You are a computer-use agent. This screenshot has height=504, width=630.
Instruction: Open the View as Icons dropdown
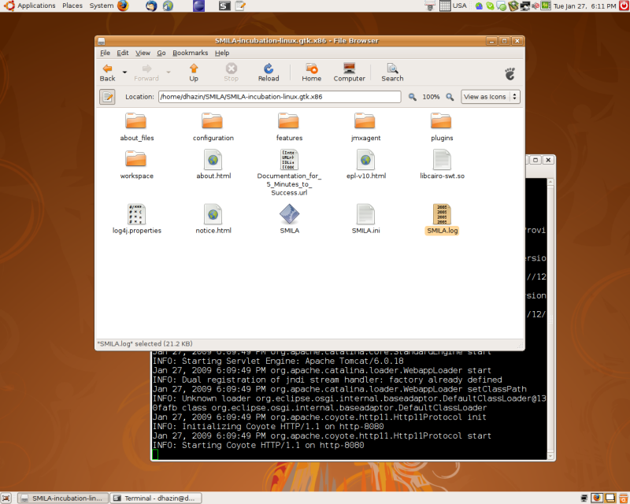(x=490, y=97)
